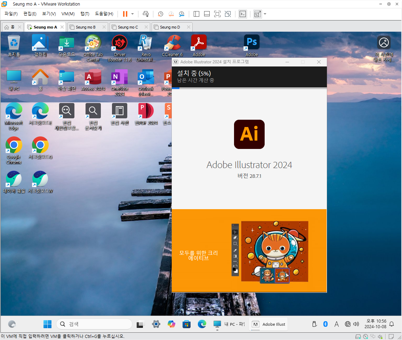402x340 pixels.
Task: Launch CCleaner 6 shortcut
Action: click(x=172, y=46)
